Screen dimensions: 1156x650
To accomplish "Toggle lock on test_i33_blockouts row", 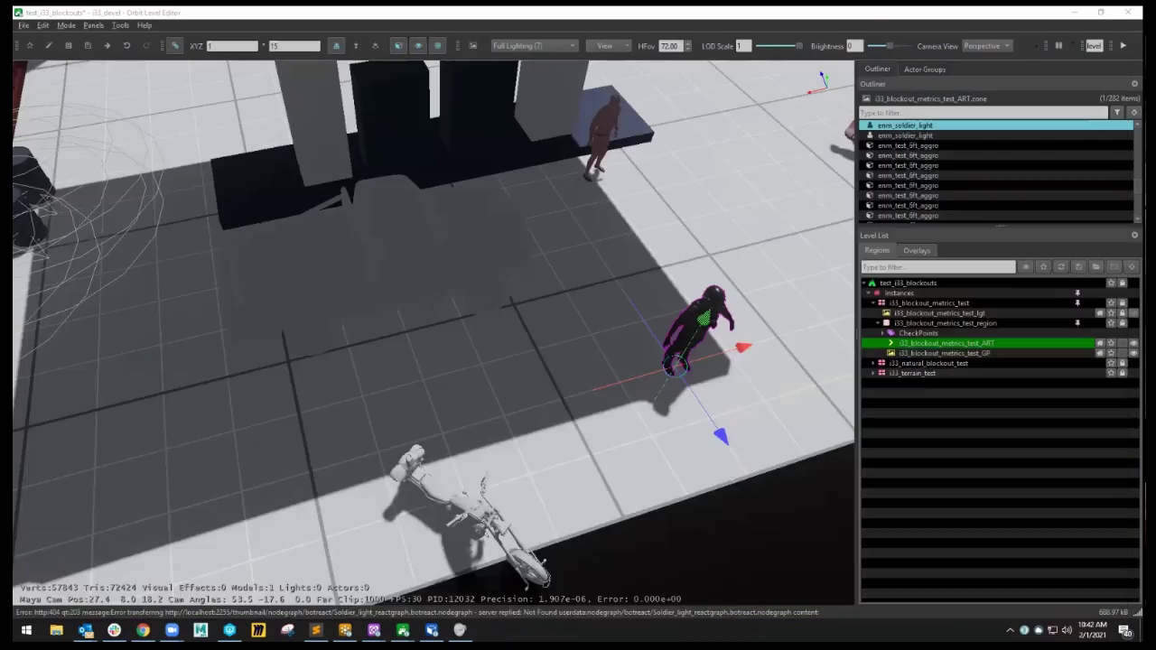I will (1123, 283).
